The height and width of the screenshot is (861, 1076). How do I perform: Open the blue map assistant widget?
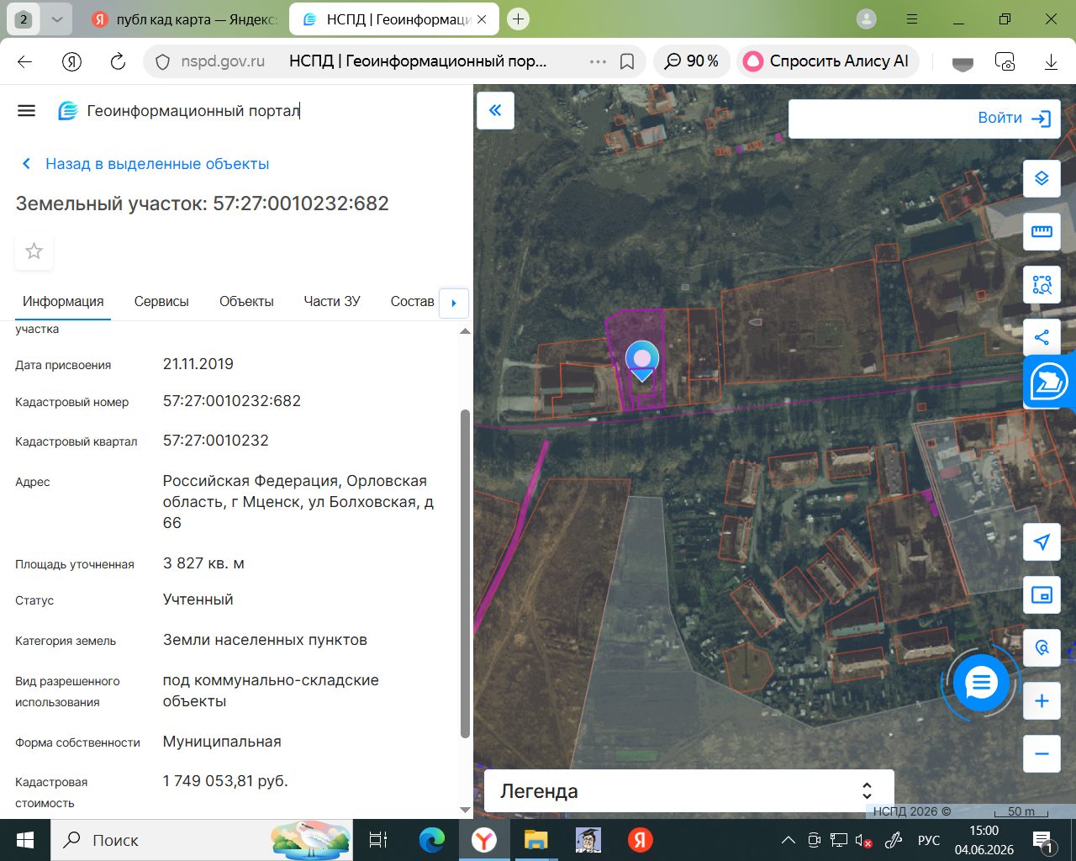click(x=1048, y=382)
